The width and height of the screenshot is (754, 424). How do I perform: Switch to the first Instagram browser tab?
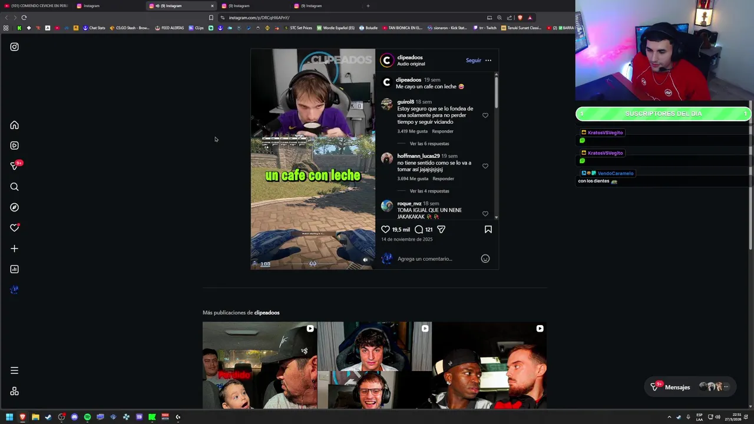tap(109, 6)
